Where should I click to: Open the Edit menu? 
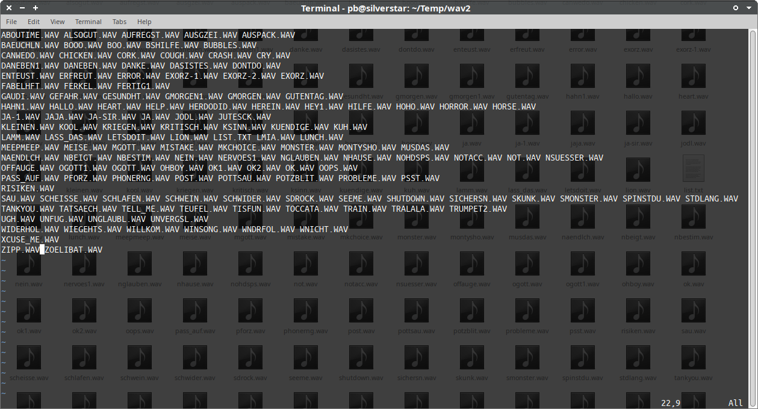tap(33, 22)
